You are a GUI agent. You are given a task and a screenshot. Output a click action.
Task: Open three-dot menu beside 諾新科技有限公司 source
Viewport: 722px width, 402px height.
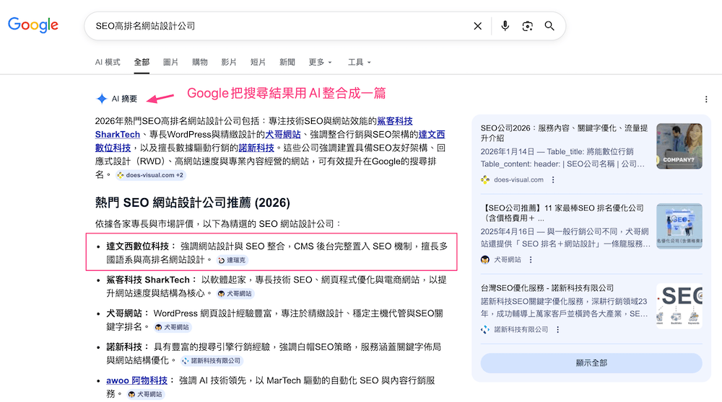(x=557, y=330)
